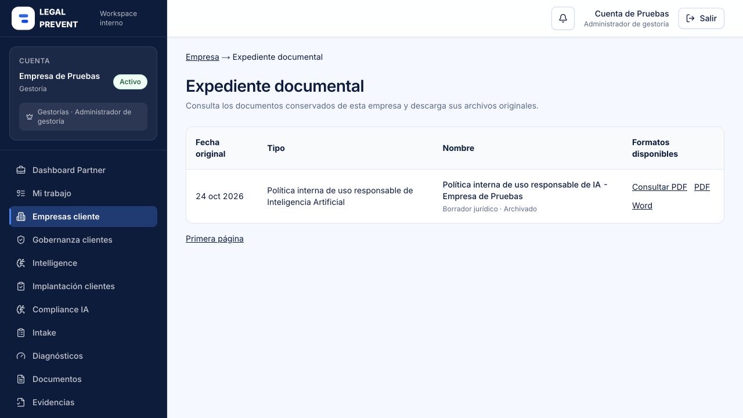The height and width of the screenshot is (418, 743).
Task: Follow the Empresa breadcrumb link
Action: [202, 57]
